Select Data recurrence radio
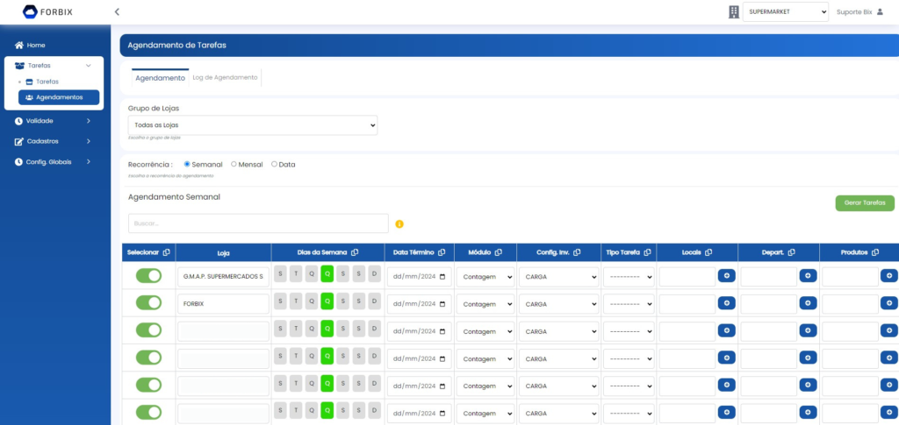The image size is (899, 425). click(x=274, y=164)
